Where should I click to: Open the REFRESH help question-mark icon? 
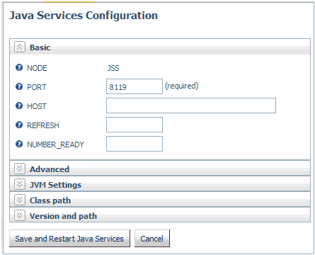19,125
